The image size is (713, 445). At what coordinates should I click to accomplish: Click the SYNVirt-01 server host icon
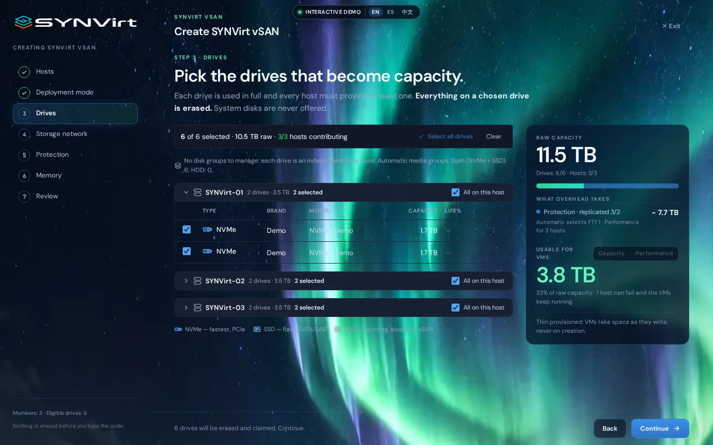(x=197, y=192)
